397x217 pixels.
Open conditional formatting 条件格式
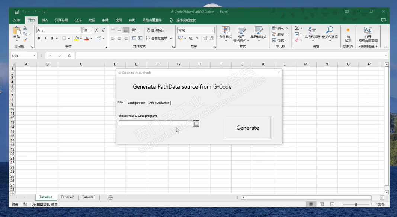(x=225, y=34)
